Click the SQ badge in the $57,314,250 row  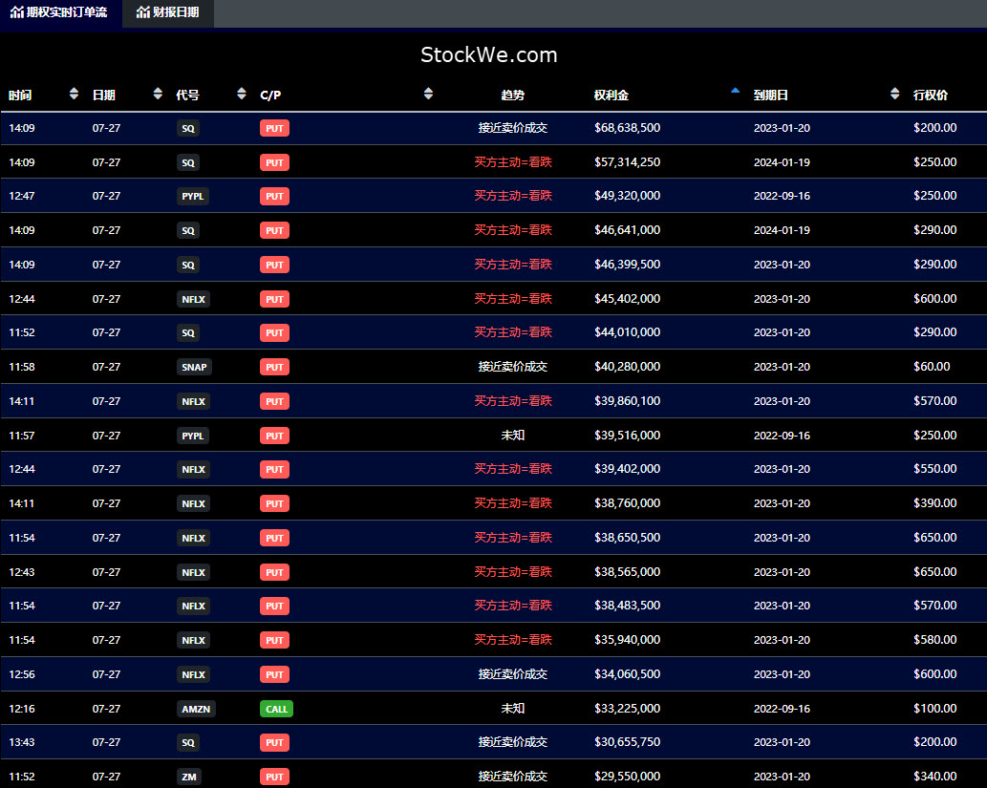coord(188,162)
